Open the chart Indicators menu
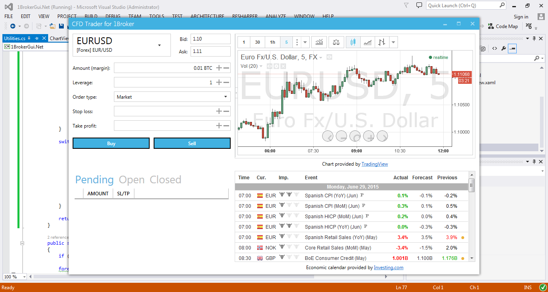The image size is (548, 292). click(319, 42)
